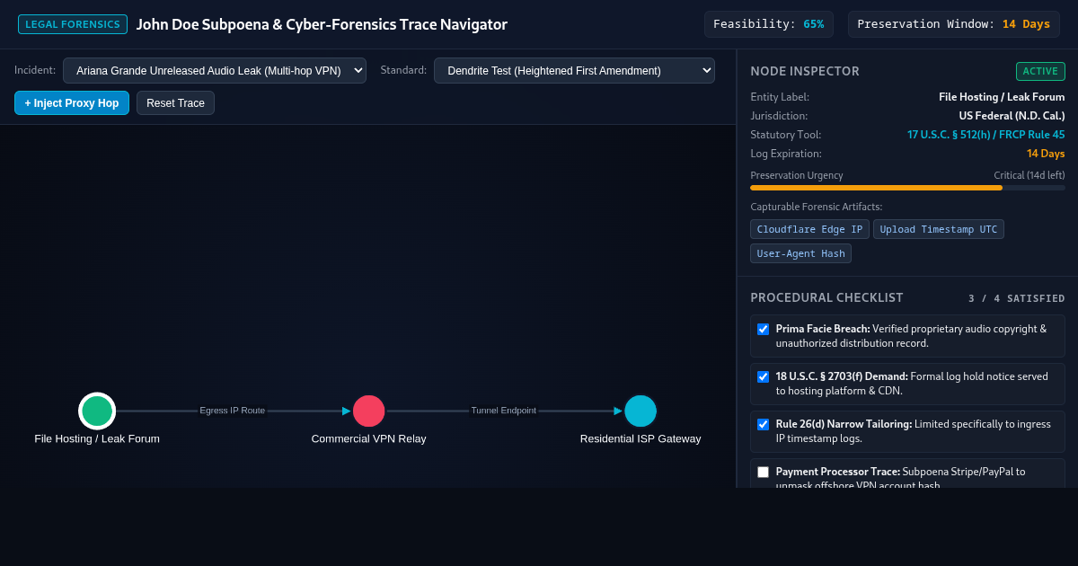Click the Preservation Urgency progress bar

point(907,188)
